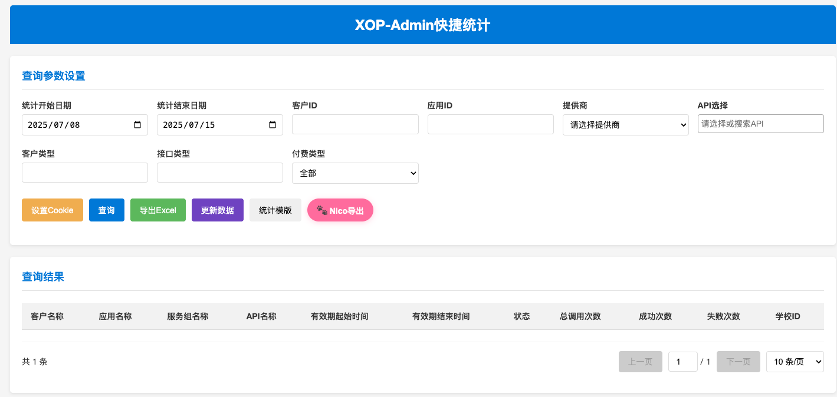Go to next page with 下一页
This screenshot has width=837, height=397.
point(738,362)
